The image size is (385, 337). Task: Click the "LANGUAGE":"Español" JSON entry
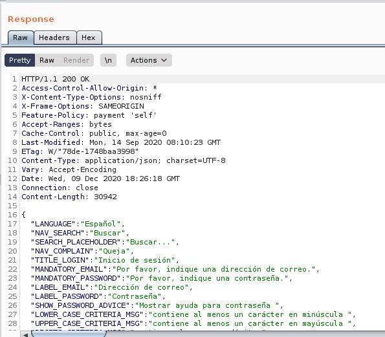[x=78, y=224]
